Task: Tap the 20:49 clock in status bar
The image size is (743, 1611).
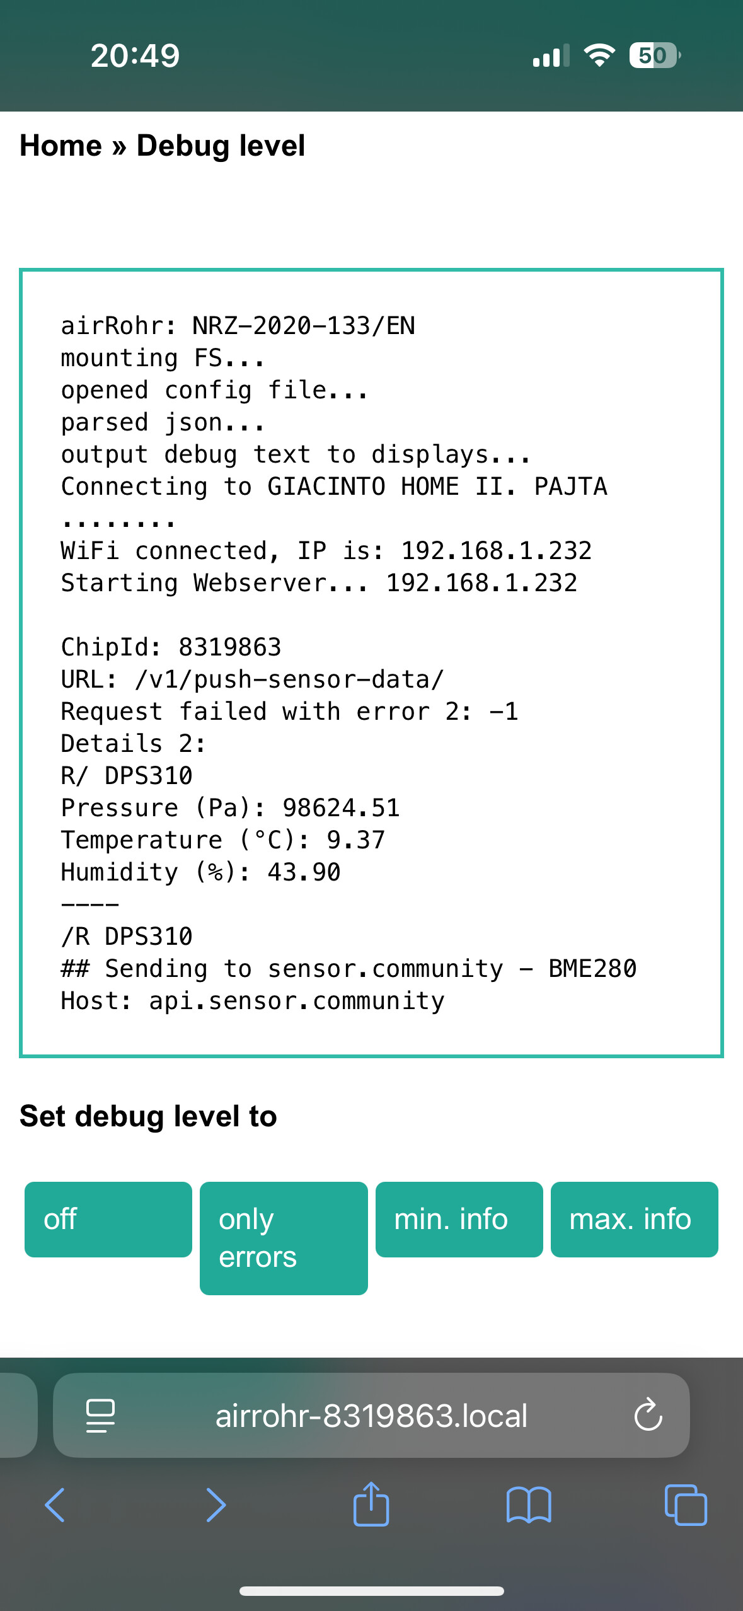Action: click(135, 55)
